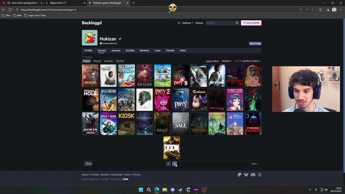Viewport: 345px width, 194px height.
Task: Open Hukizan user dropdown menu
Action: 187,23
